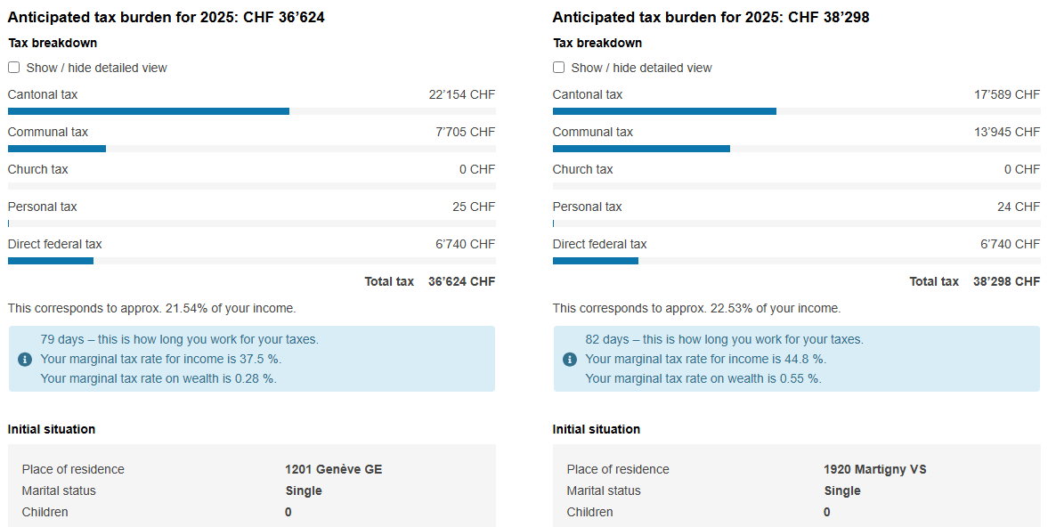Image resolution: width=1048 pixels, height=527 pixels.
Task: Click the 13'945 CHF communal tax bar
Action: tap(641, 149)
